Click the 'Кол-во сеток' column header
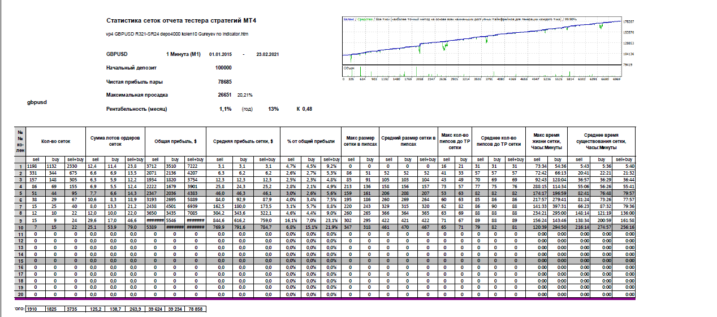Viewport: 717px width, 317px height. (x=55, y=142)
